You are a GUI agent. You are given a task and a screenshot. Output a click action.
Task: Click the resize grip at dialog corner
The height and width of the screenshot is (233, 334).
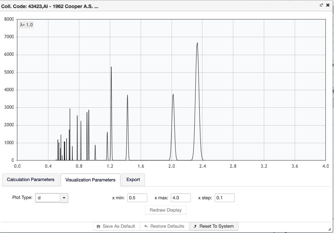coord(329,229)
